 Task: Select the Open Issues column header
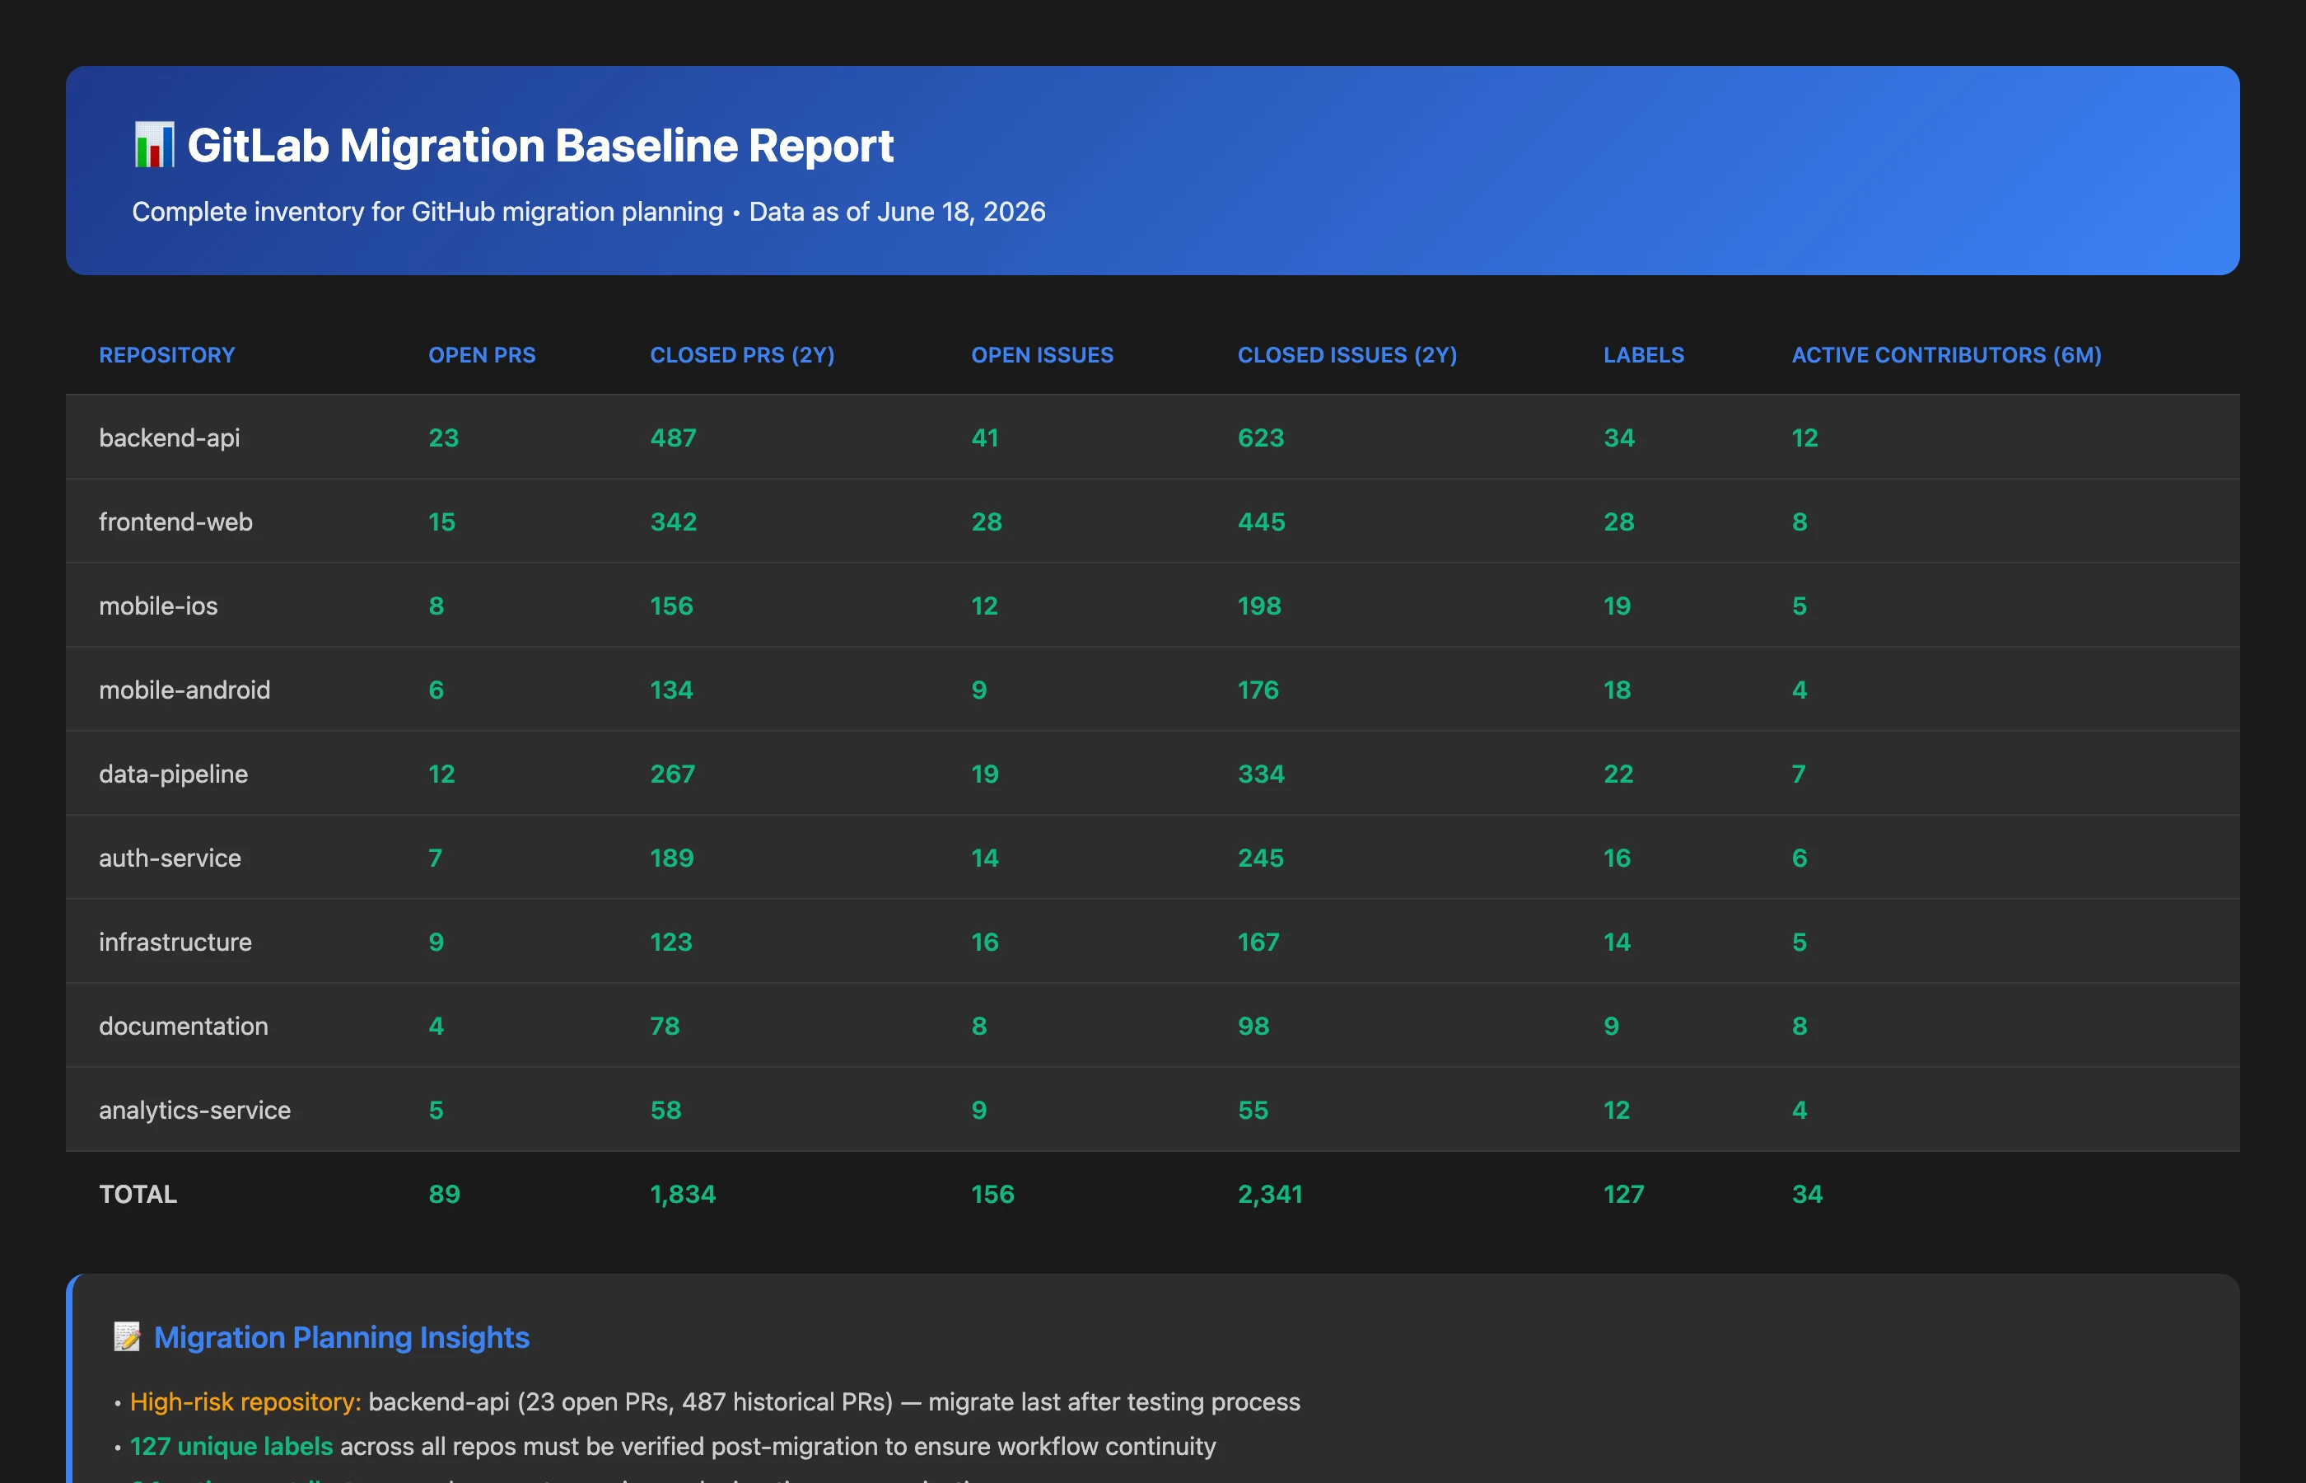pos(1043,355)
